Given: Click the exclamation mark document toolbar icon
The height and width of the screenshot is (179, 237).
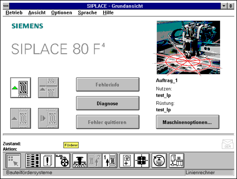Looking at the screenshot, I should click(48, 160).
